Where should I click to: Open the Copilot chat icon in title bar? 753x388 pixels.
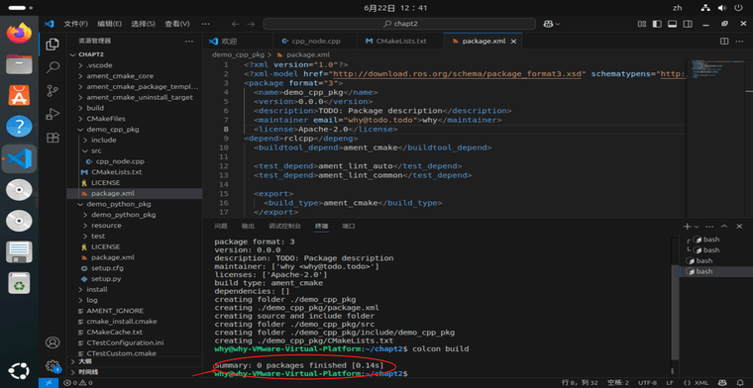click(549, 24)
